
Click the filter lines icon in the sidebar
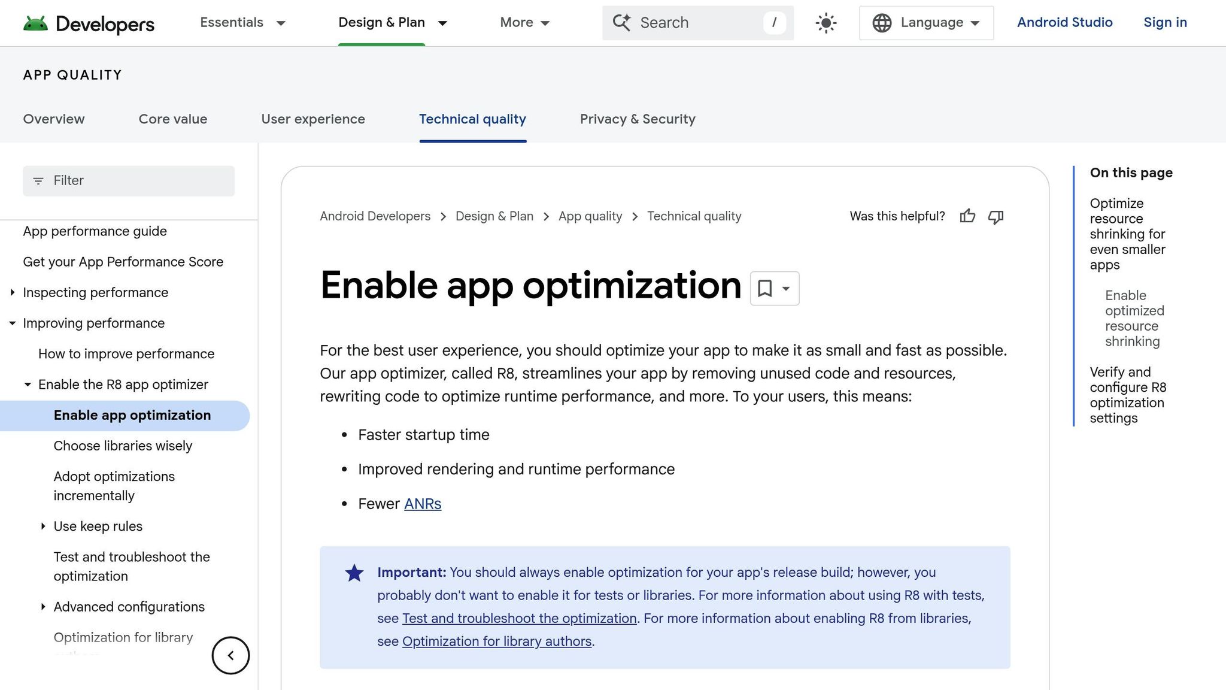coord(38,181)
